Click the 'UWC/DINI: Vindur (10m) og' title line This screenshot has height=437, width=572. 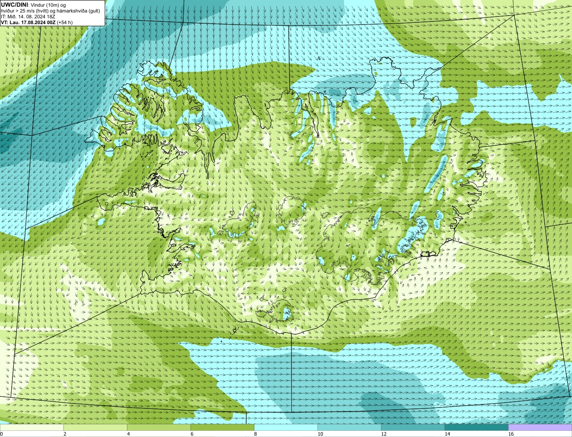[34, 4]
